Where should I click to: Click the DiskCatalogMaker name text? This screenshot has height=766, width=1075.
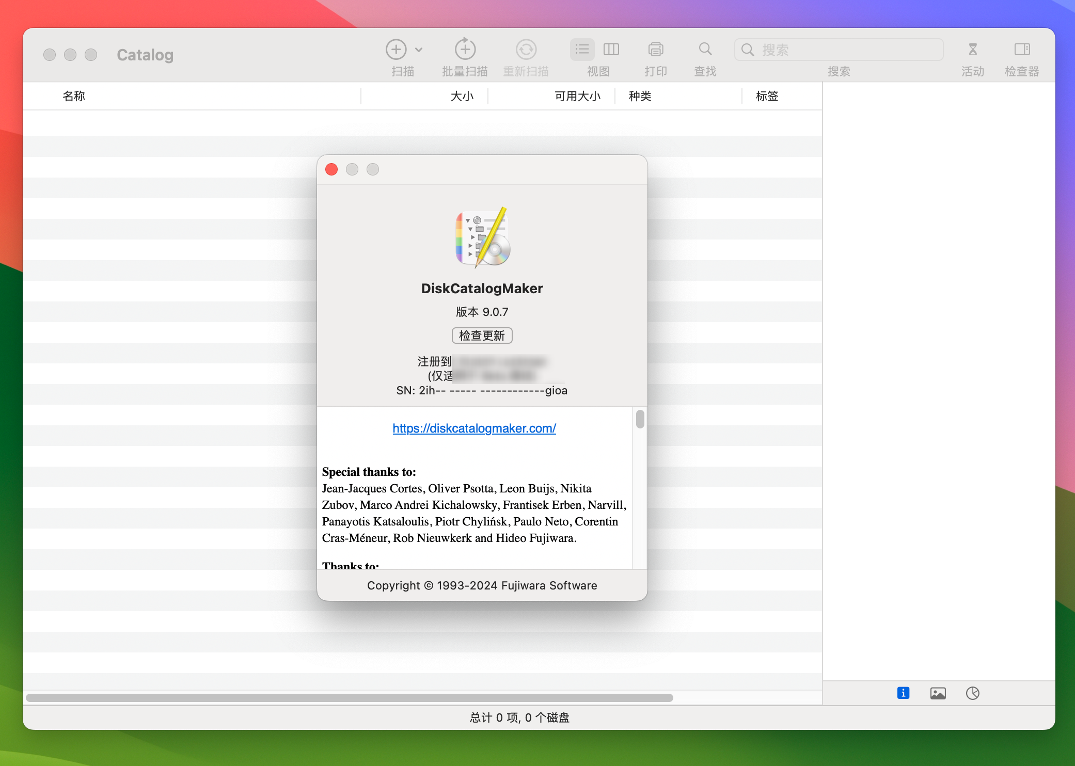[x=482, y=288]
